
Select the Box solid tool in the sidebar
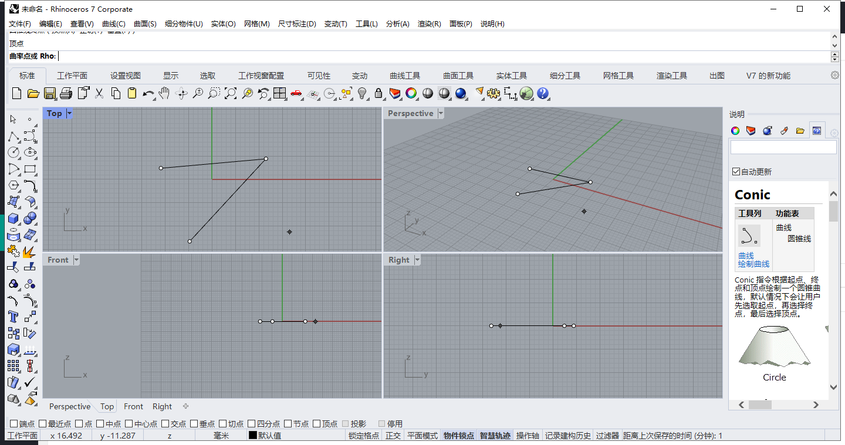click(13, 219)
